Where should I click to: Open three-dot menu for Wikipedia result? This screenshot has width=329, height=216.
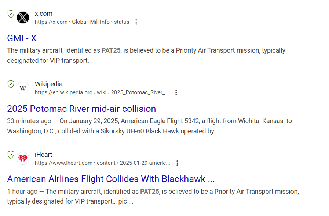click(176, 92)
